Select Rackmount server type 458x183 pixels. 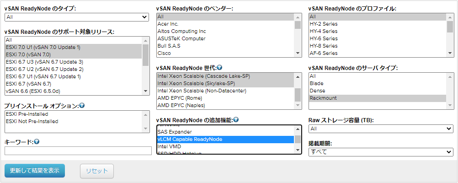pyautogui.click(x=378, y=98)
